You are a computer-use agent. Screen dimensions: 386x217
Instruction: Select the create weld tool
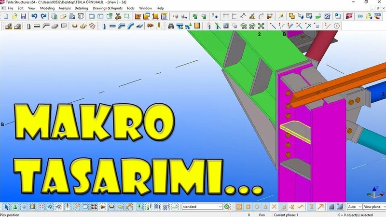coord(159,26)
